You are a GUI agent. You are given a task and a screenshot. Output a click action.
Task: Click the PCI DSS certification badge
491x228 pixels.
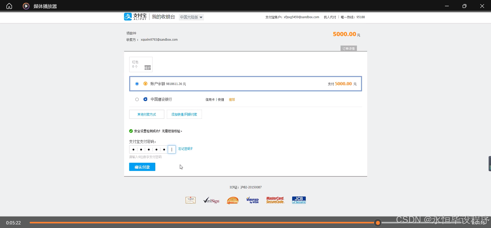[233, 200]
